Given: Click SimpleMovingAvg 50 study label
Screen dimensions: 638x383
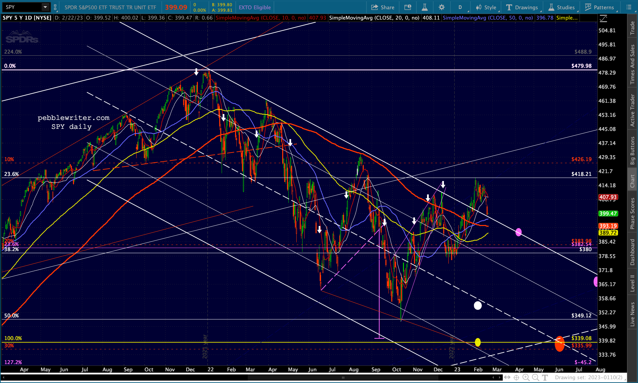Looking at the screenshot, I should (x=488, y=18).
